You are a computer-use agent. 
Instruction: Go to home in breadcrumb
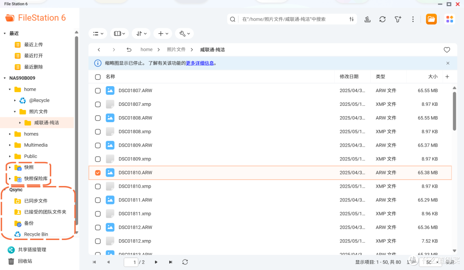coord(147,50)
